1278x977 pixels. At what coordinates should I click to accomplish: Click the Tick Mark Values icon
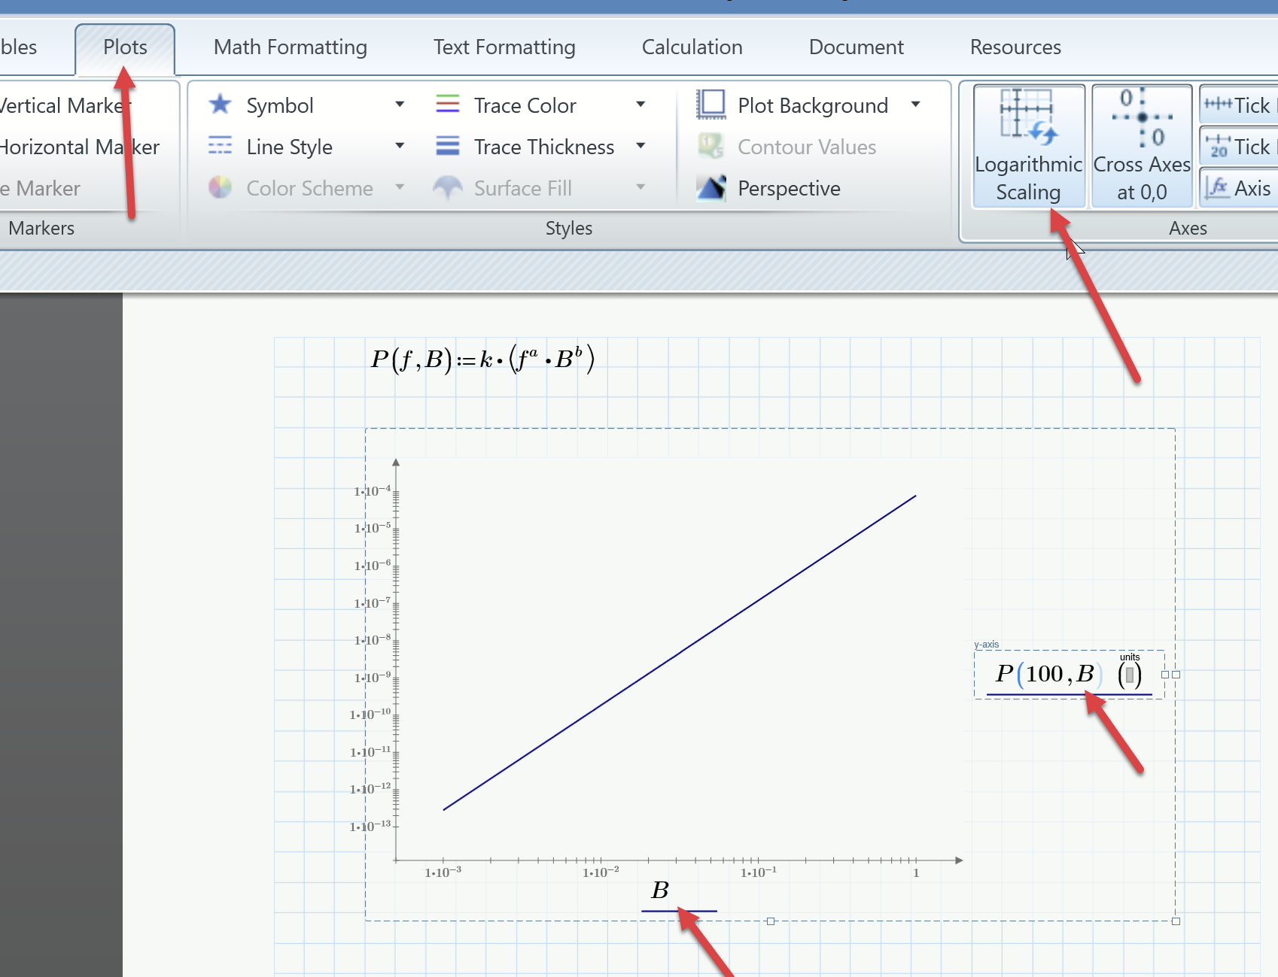[1217, 147]
